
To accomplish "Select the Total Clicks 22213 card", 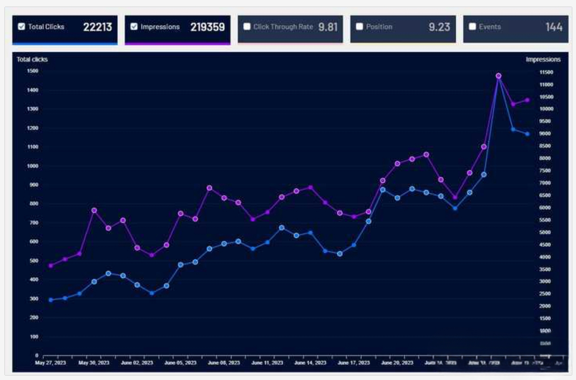I will (x=65, y=30).
